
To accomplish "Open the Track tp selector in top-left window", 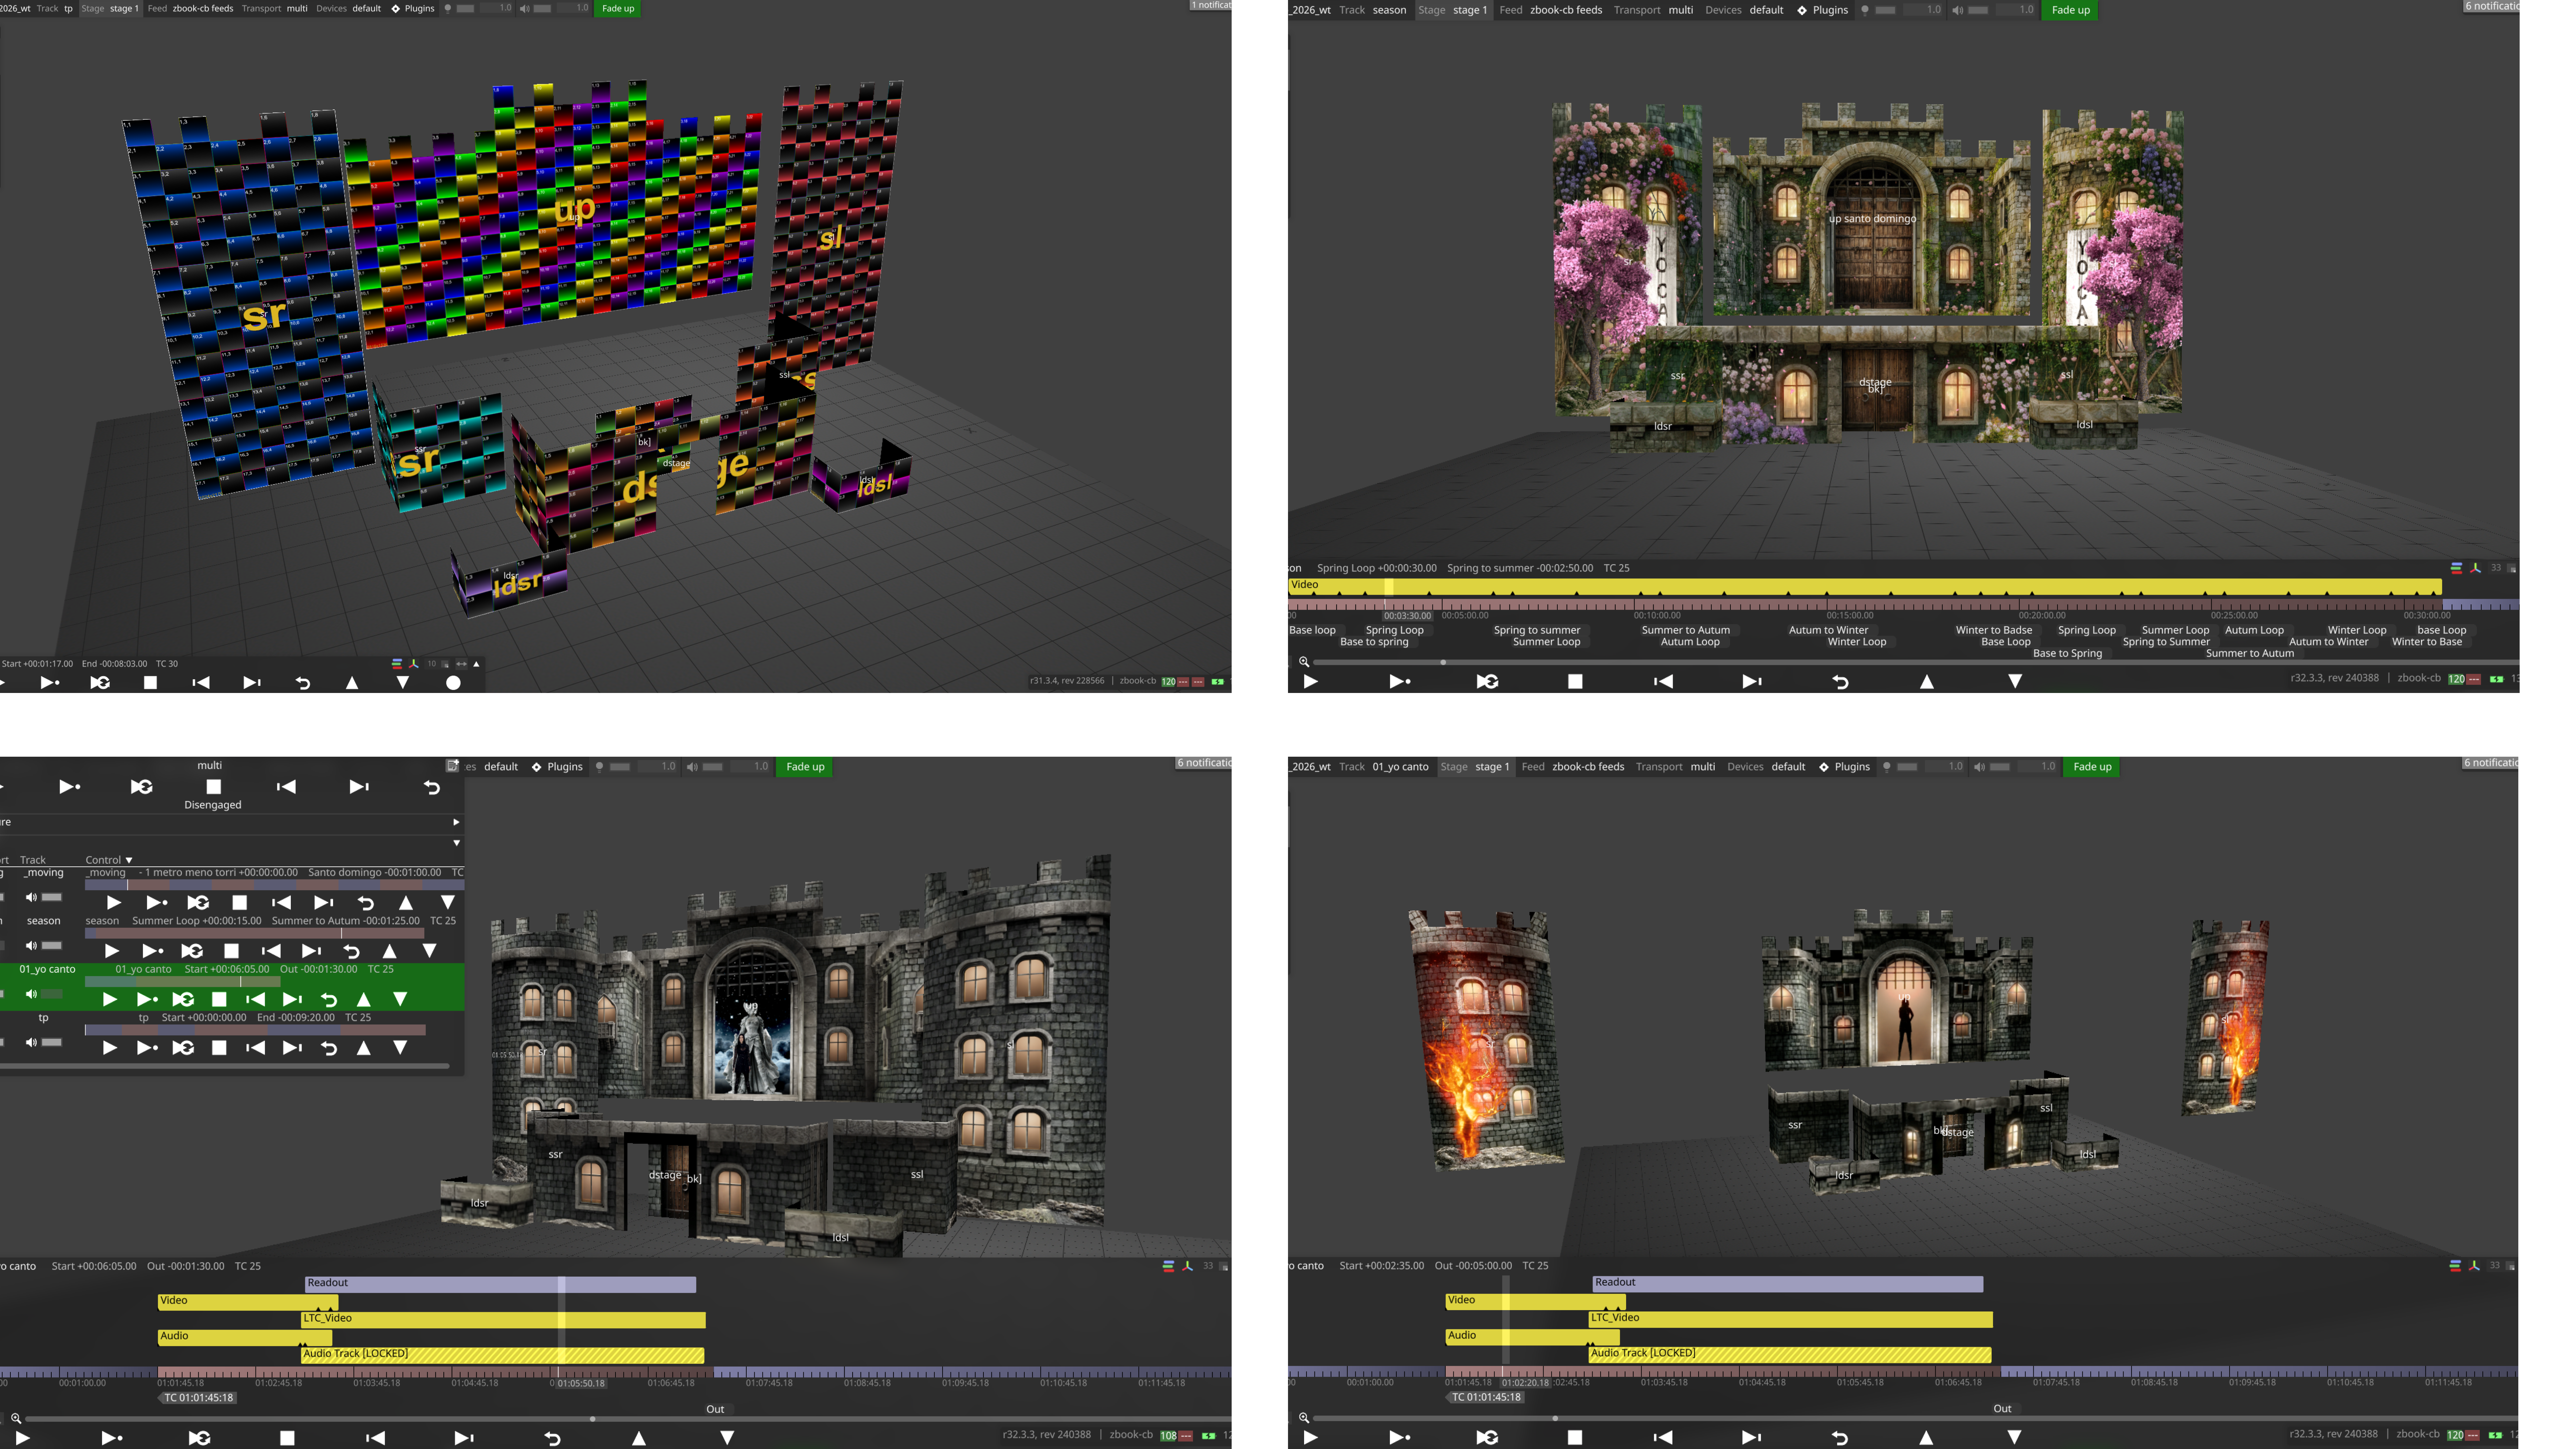I will [x=55, y=9].
